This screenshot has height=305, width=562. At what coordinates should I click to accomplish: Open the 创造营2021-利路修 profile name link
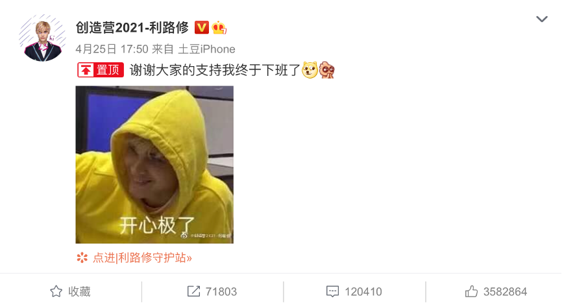[x=132, y=28]
